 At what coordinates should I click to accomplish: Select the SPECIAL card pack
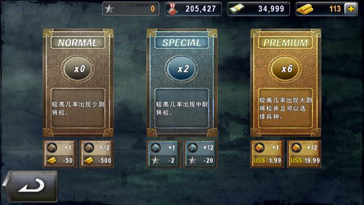182,83
